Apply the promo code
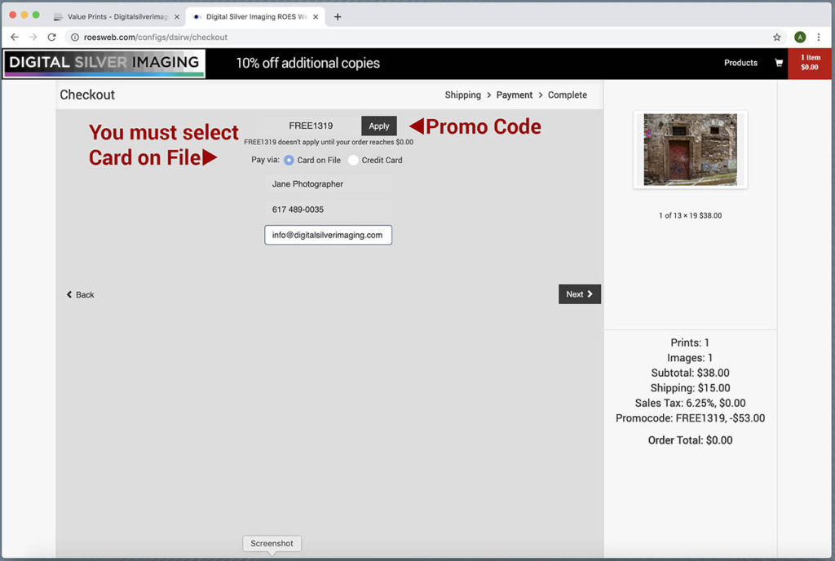This screenshot has height=561, width=835. 379,126
